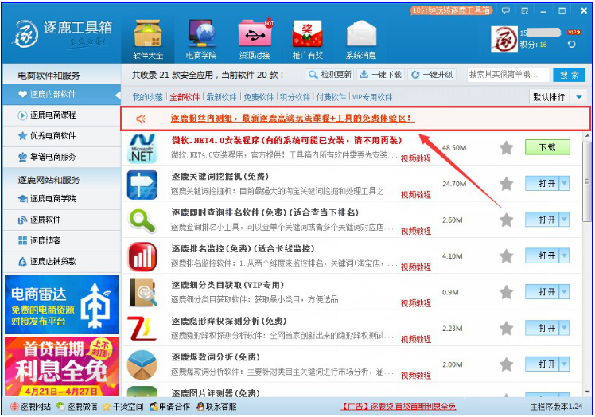Open the 软件大全 software catalog tab
This screenshot has width=595, height=417.
[148, 39]
